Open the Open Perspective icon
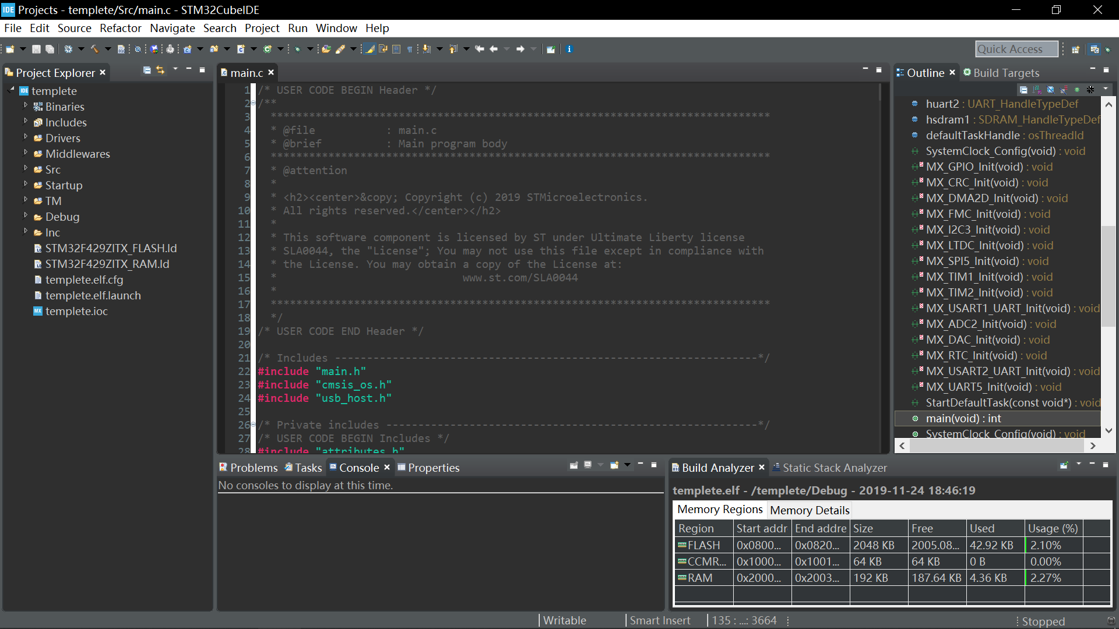 (1076, 50)
